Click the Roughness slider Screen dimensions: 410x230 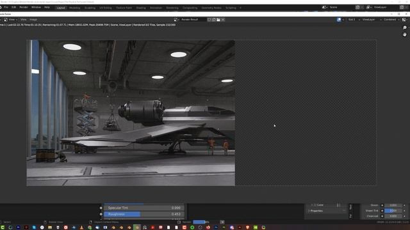tap(143, 214)
